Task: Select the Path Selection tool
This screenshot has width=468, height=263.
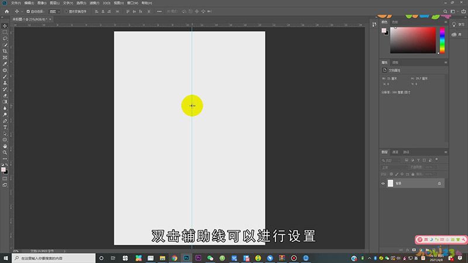Action: point(5,134)
